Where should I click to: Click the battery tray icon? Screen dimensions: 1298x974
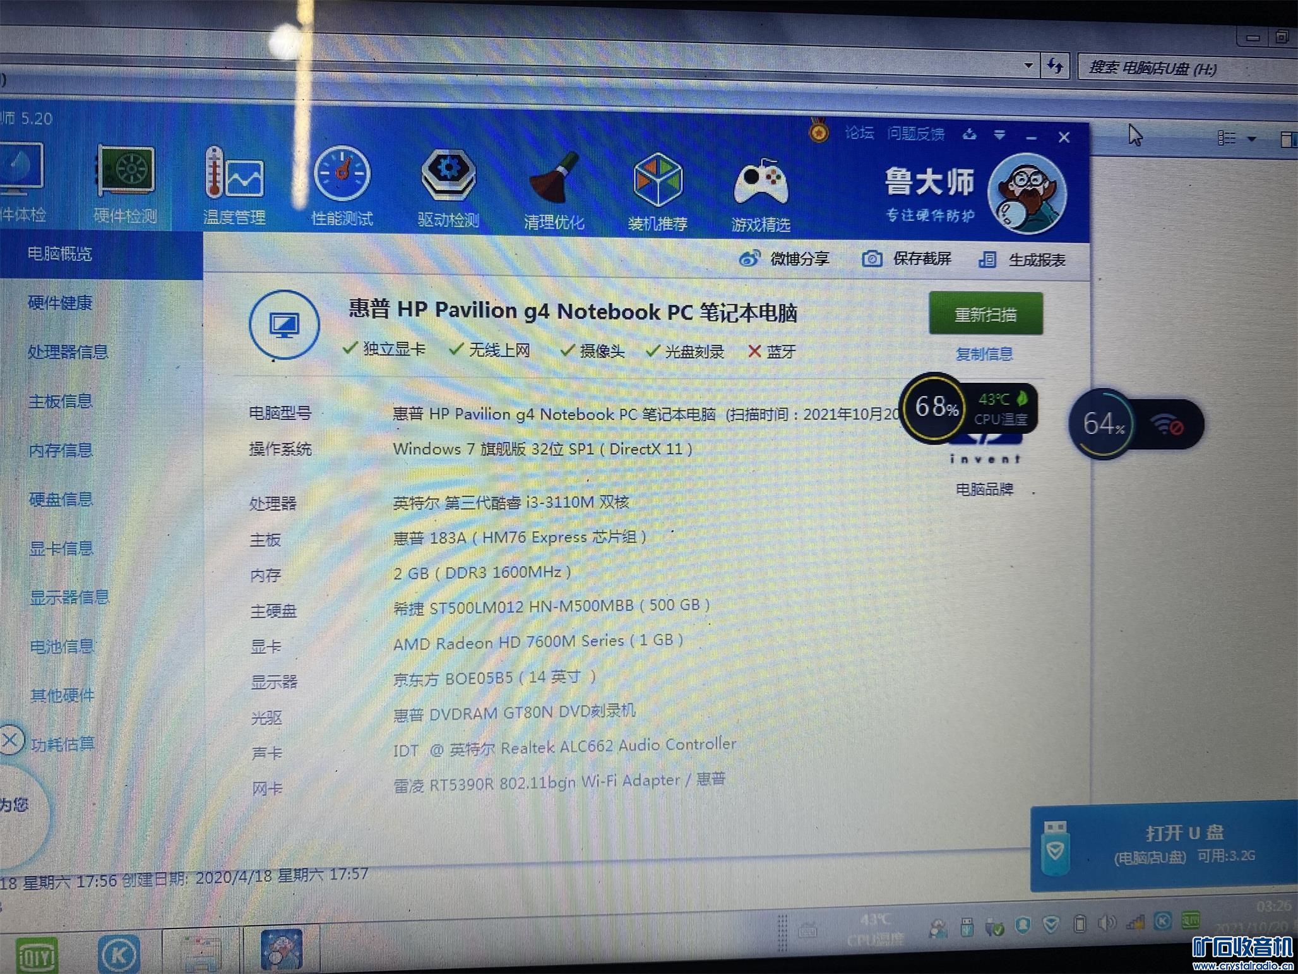click(1080, 924)
